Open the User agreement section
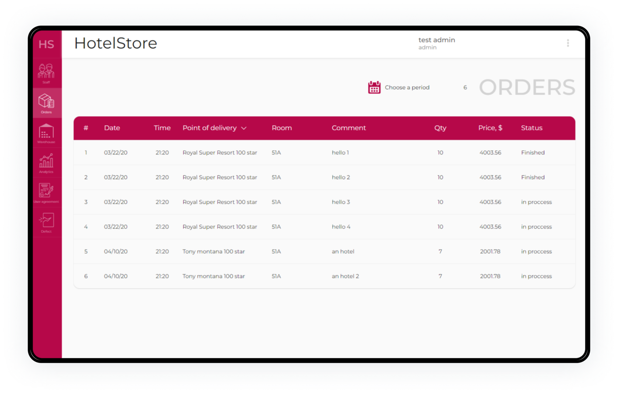The image size is (618, 393). point(46,193)
